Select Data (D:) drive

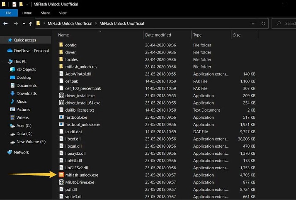pos(24,134)
